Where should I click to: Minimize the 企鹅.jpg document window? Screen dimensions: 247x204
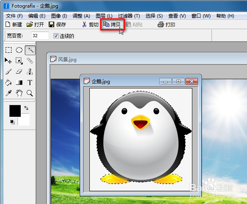[x=165, y=82]
